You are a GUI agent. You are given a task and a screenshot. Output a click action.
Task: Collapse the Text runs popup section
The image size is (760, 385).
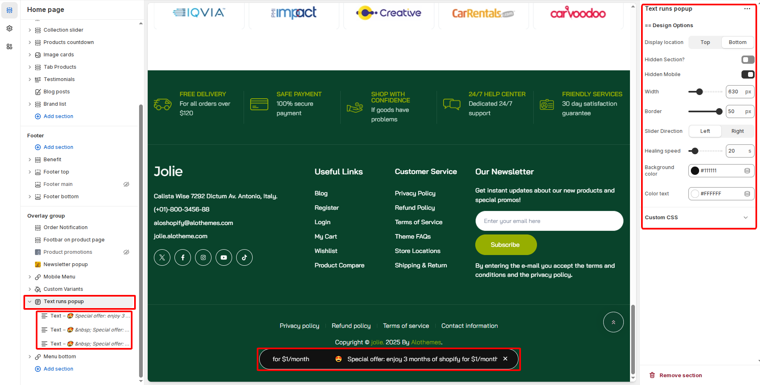(x=30, y=302)
